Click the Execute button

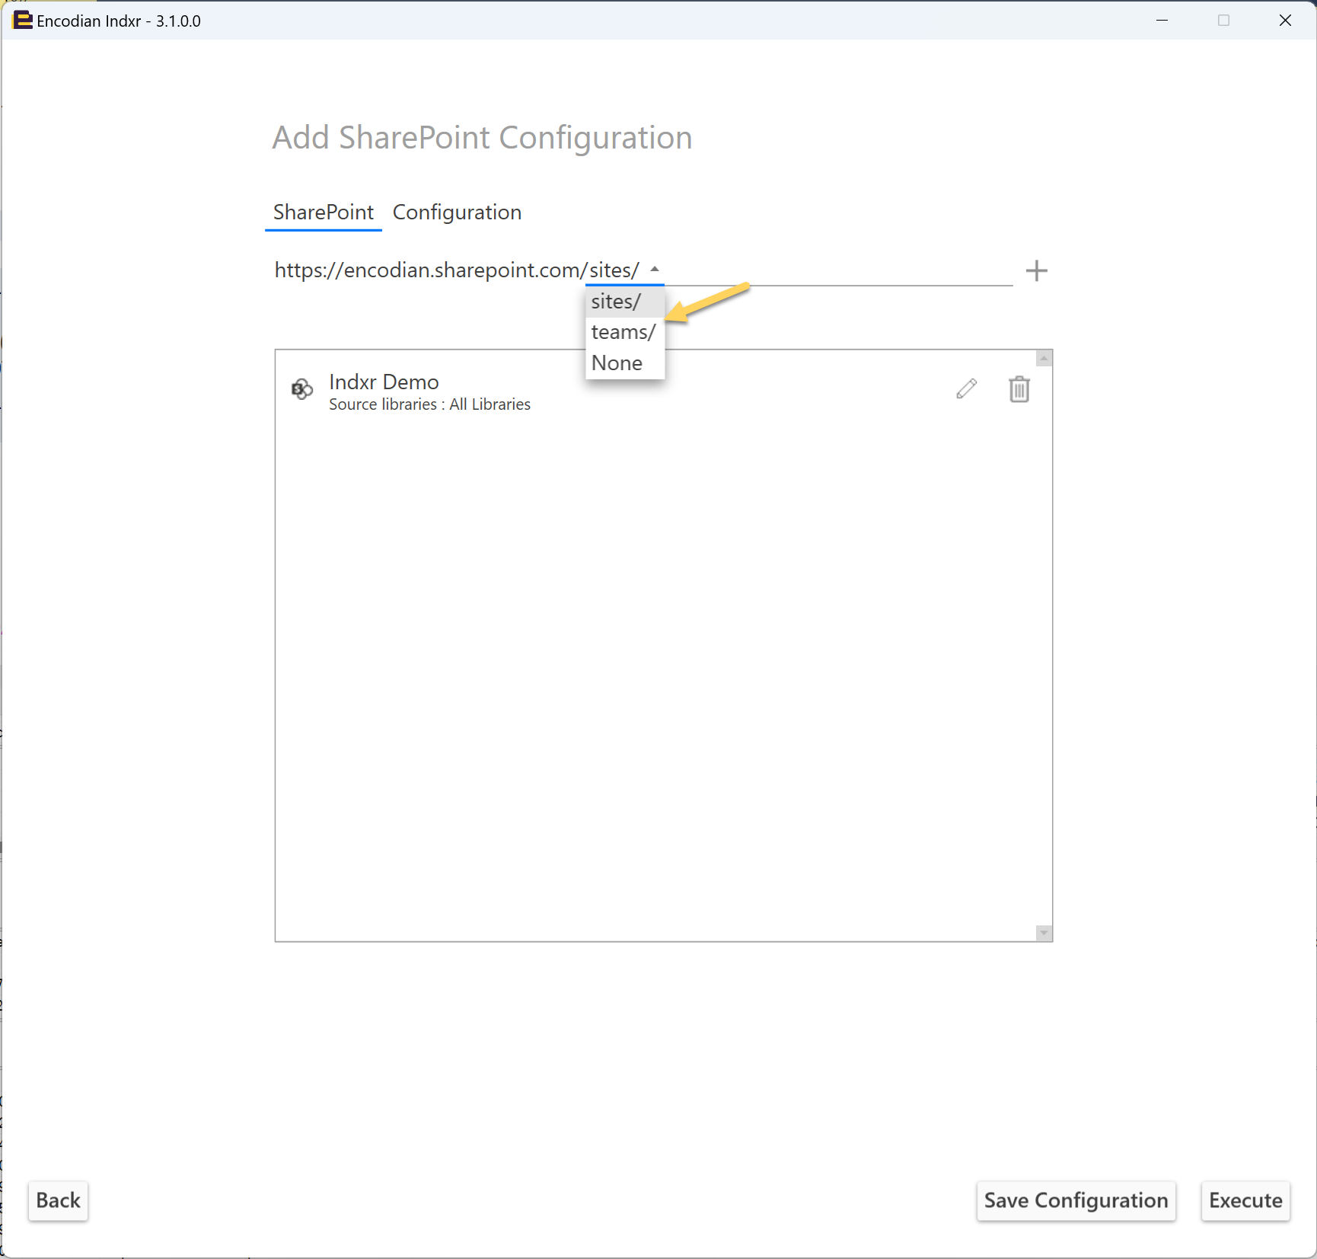(1245, 1200)
